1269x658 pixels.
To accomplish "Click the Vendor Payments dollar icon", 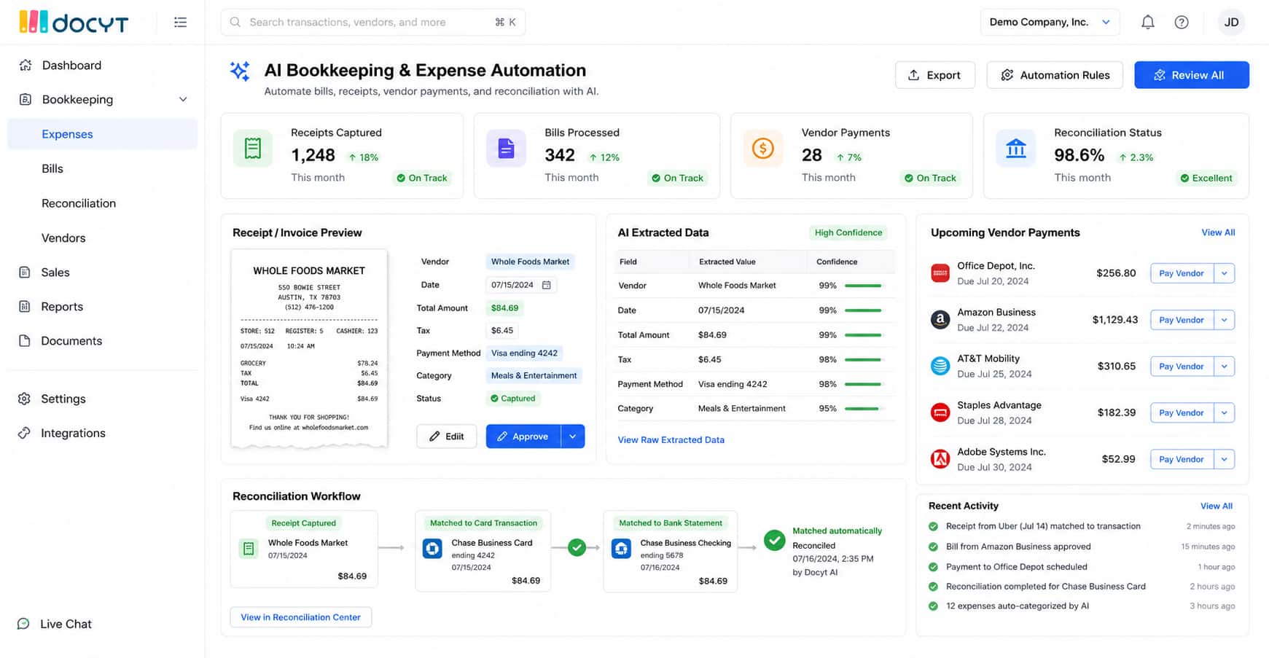I will pyautogui.click(x=762, y=148).
